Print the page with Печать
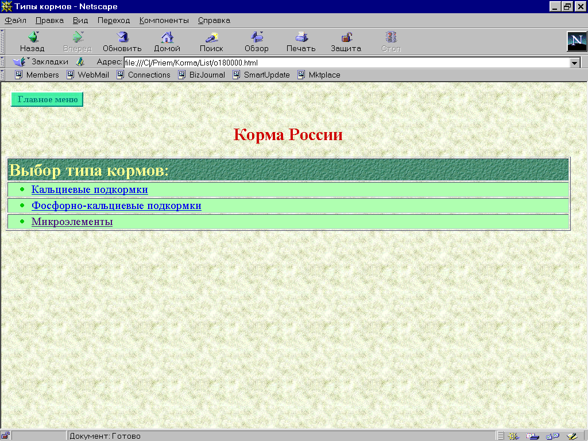Image resolution: width=588 pixels, height=441 pixels. 301,38
